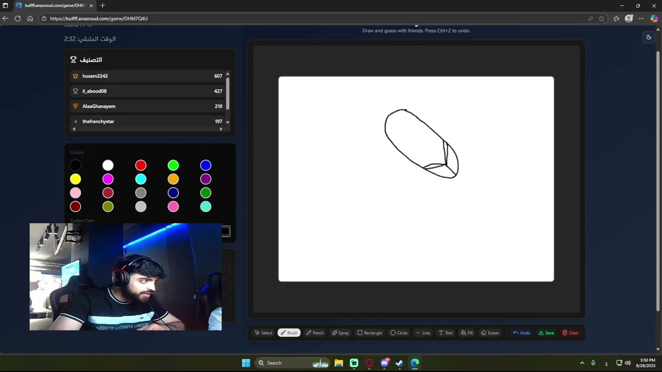Image resolution: width=662 pixels, height=372 pixels.
Task: Go back in the browser
Action: pos(5,19)
